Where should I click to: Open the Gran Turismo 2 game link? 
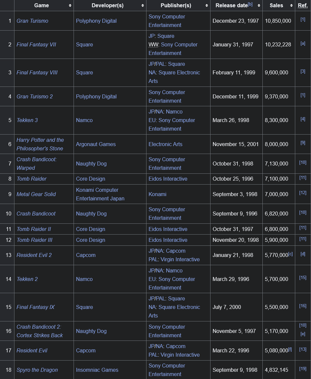click(x=34, y=96)
